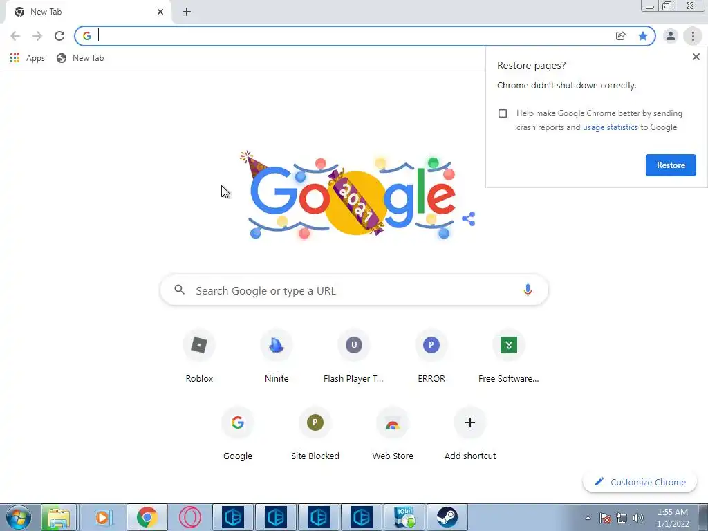Open the clock showing 1:55 AM

[672, 518]
